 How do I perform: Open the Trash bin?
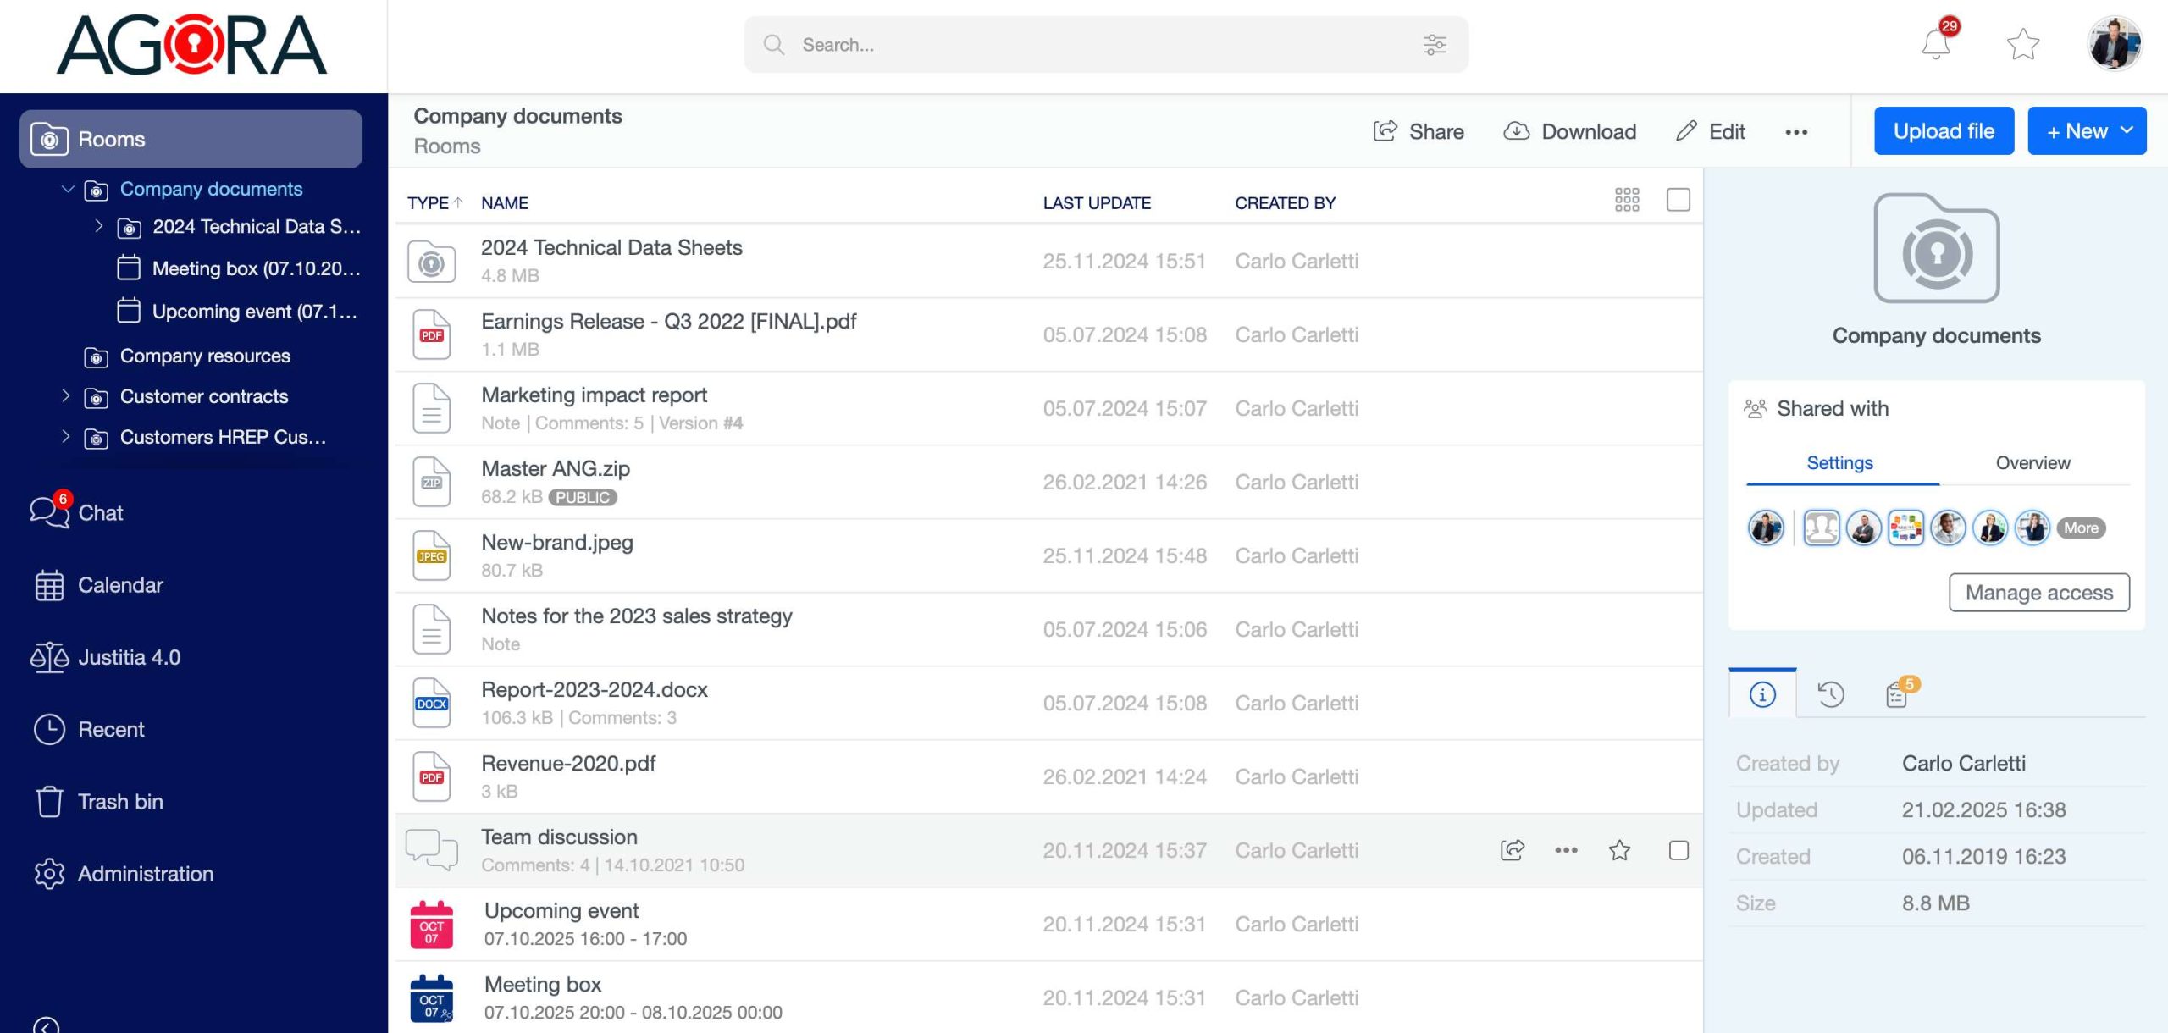[119, 801]
